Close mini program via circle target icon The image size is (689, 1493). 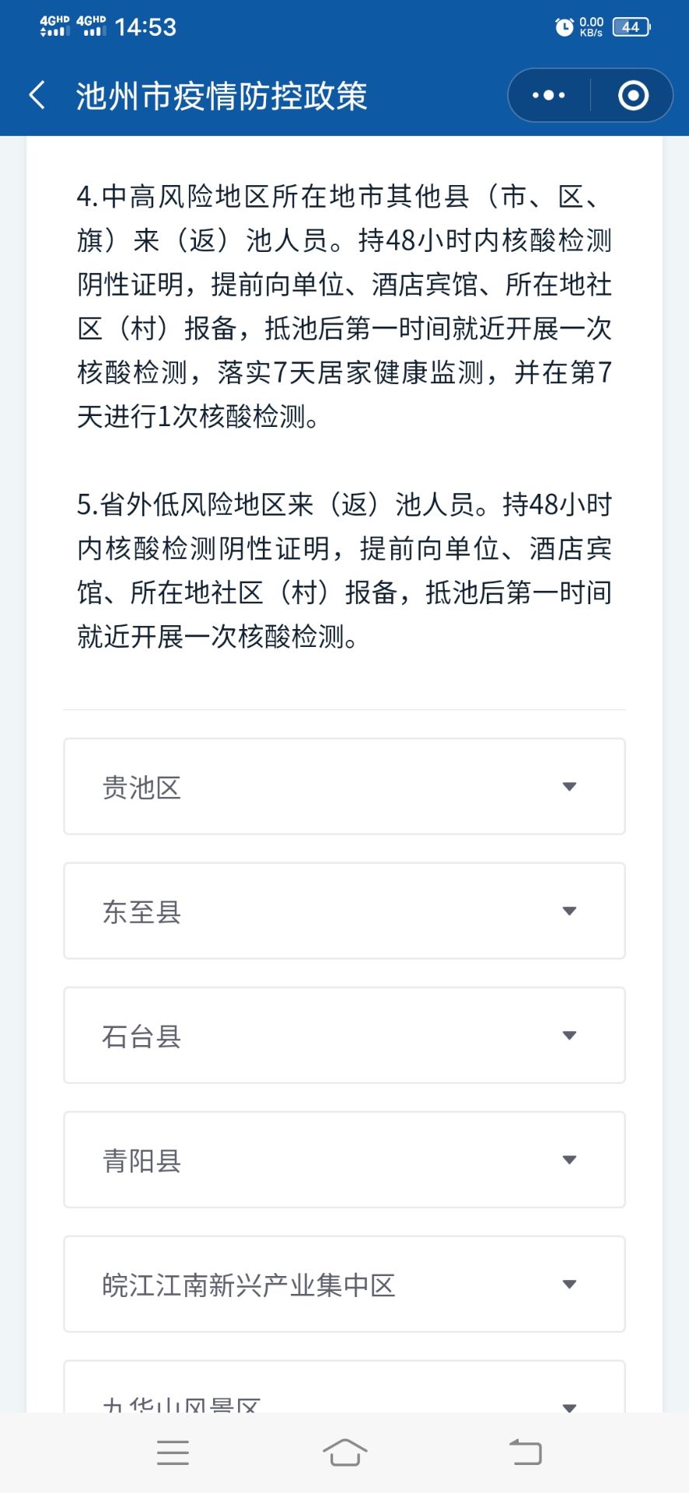[x=633, y=96]
